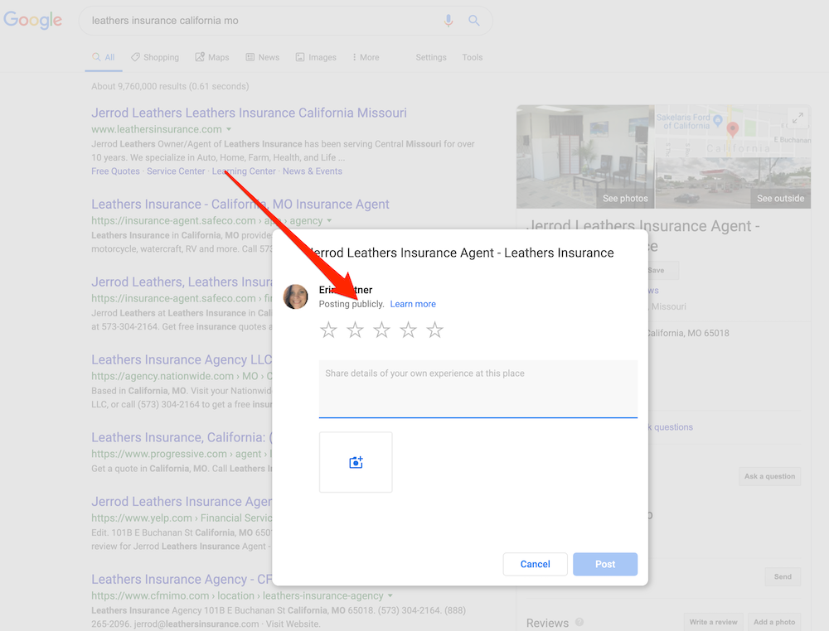Viewport: 829px width, 631px height.
Task: Open the Learn more link
Action: click(x=413, y=304)
